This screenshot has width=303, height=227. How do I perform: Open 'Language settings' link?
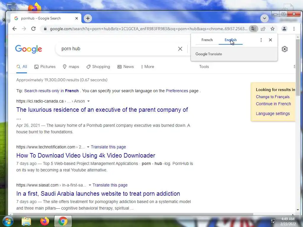pos(273,114)
